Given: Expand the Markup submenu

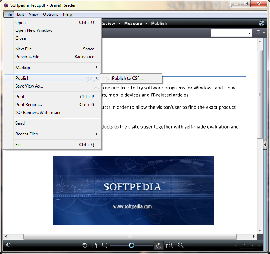Looking at the screenshot, I should pos(53,68).
